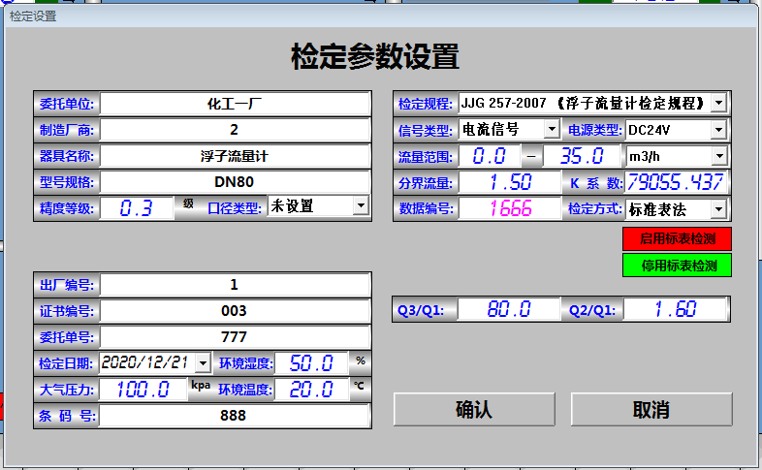The width and height of the screenshot is (762, 470).
Task: Select the Q3/Q1 ratio value field
Action: coord(510,310)
